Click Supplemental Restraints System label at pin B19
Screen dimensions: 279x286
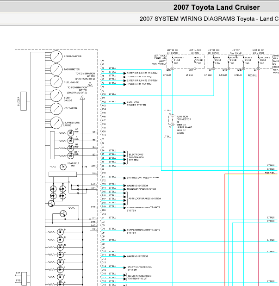click(x=143, y=209)
